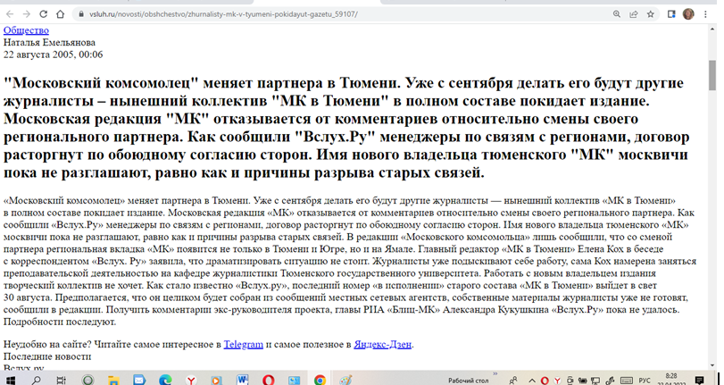Open the Яндекс-Дзен link

coord(382,344)
